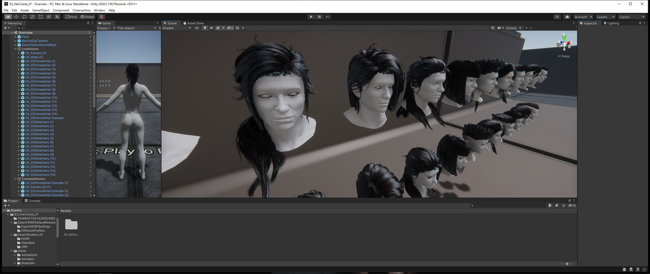
Task: Open the Window menu
Action: pos(99,10)
